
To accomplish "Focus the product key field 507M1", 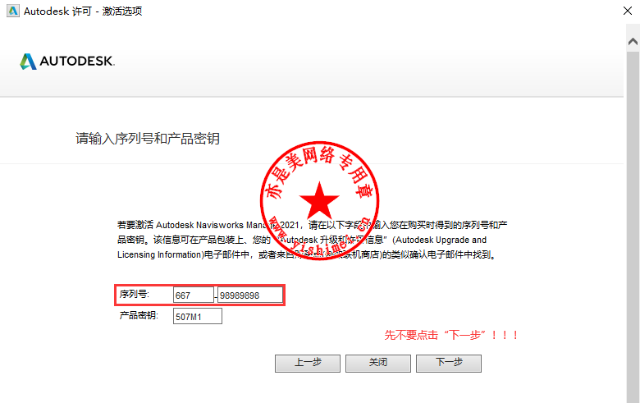I will click(198, 316).
